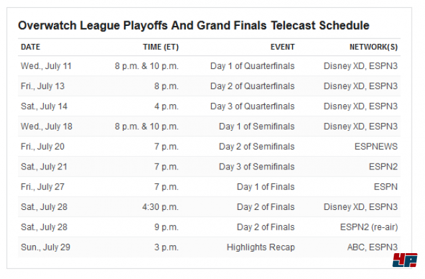Image resolution: width=425 pixels, height=279 pixels.
Task: Select the Telecast Schedule table title
Action: tap(193, 25)
